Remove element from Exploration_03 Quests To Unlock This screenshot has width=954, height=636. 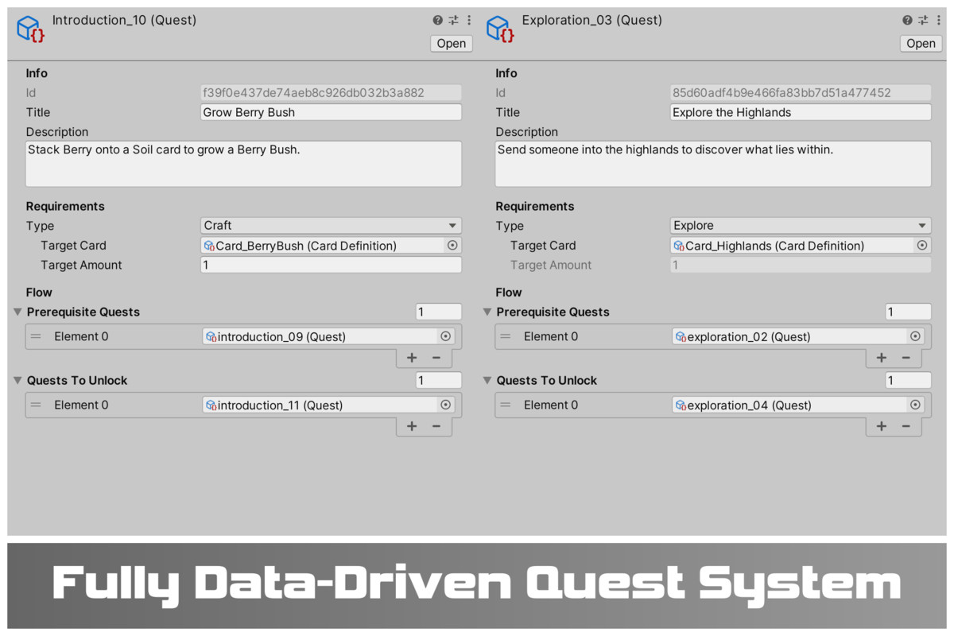(906, 426)
